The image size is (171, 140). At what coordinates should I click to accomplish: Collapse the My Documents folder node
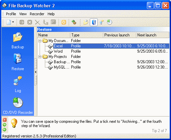click(40, 41)
